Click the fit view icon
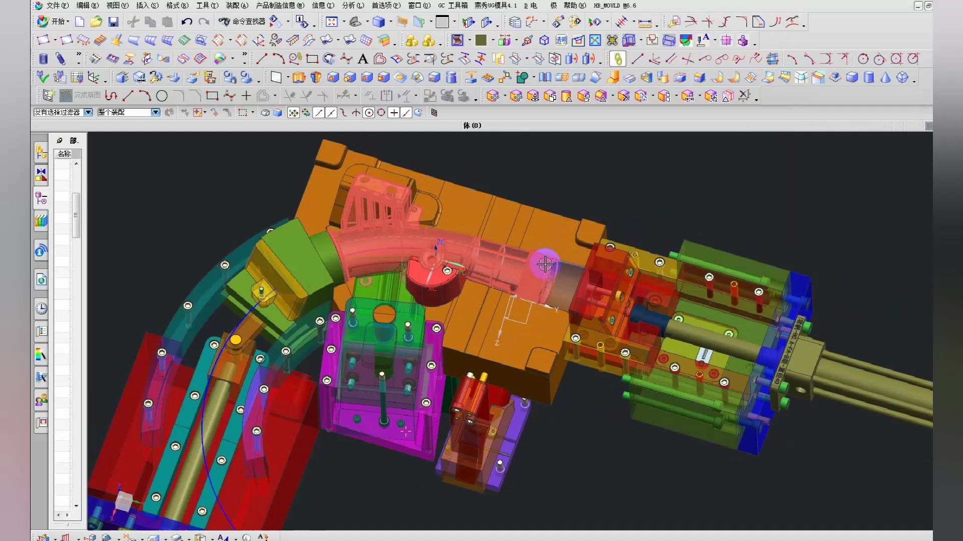This screenshot has width=963, height=541. tap(331, 22)
